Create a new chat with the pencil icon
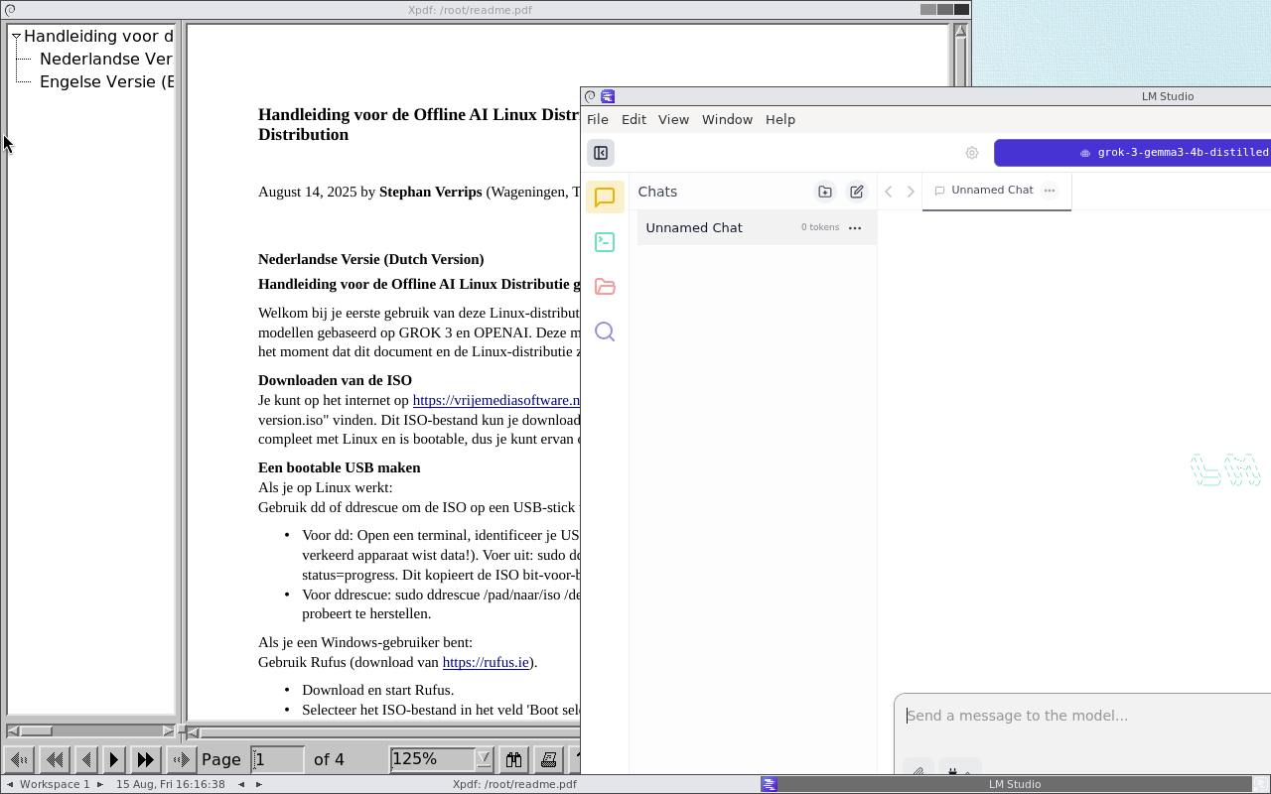Viewport: 1271px width, 794px height. tap(856, 192)
